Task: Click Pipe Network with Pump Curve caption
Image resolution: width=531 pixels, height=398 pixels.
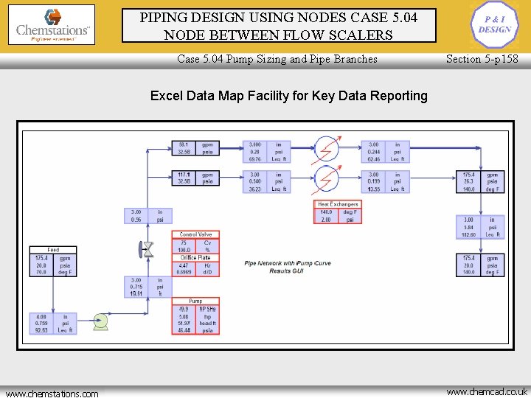Action: tap(287, 267)
